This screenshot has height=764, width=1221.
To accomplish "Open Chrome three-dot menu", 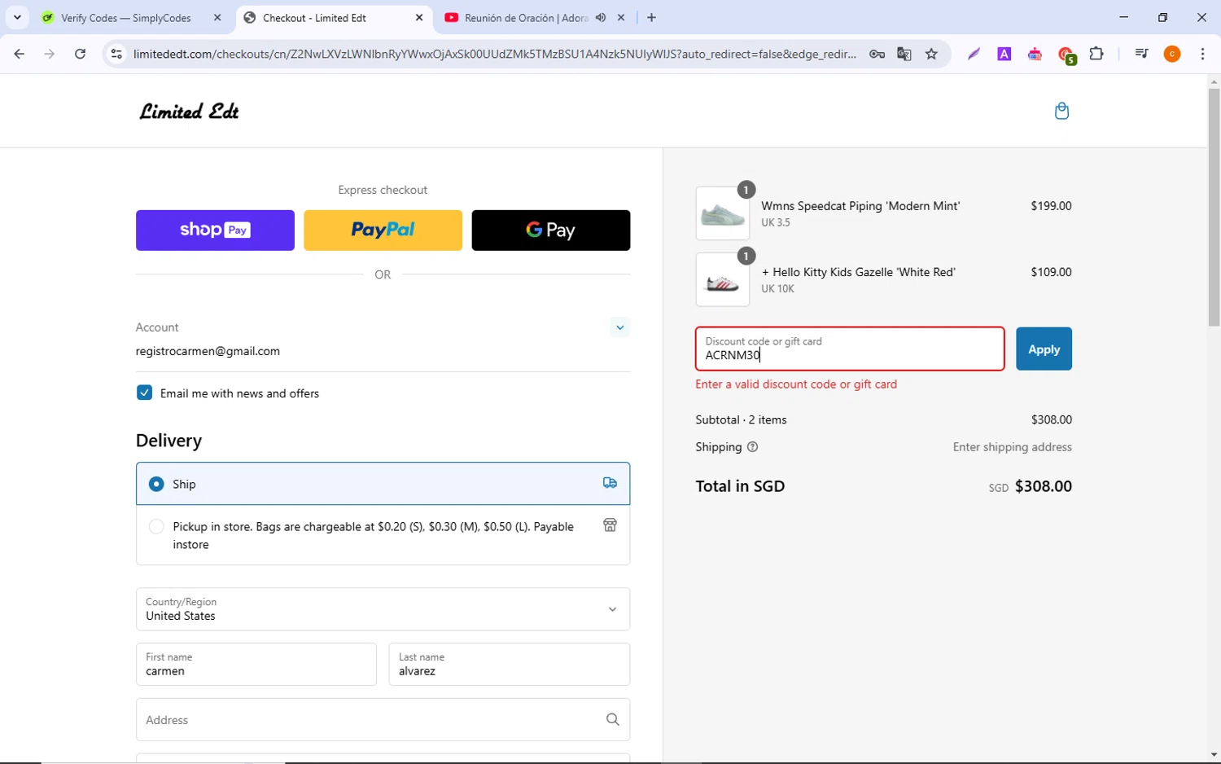I will click(x=1202, y=55).
